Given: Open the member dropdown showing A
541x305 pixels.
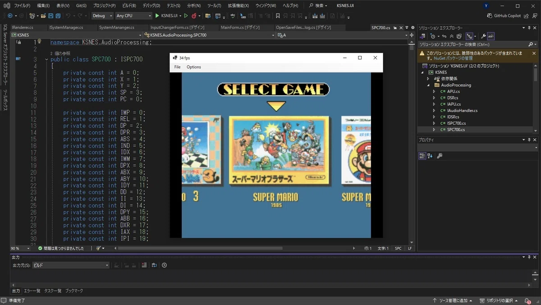Looking at the screenshot, I should pyautogui.click(x=342, y=35).
